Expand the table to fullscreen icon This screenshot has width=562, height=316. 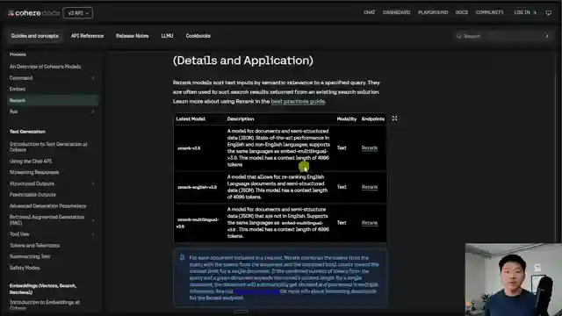click(394, 118)
